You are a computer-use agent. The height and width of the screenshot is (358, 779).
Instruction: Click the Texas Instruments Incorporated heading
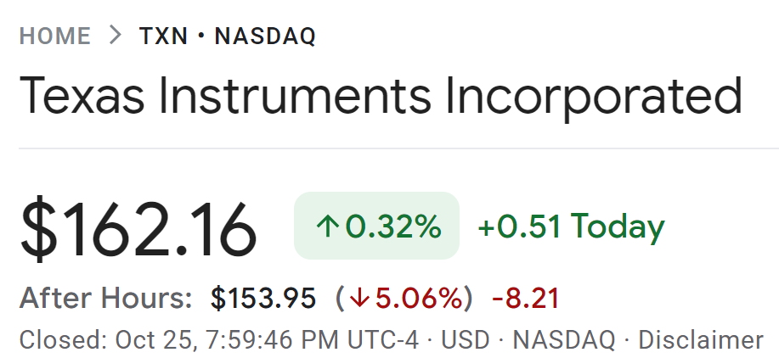tap(381, 97)
